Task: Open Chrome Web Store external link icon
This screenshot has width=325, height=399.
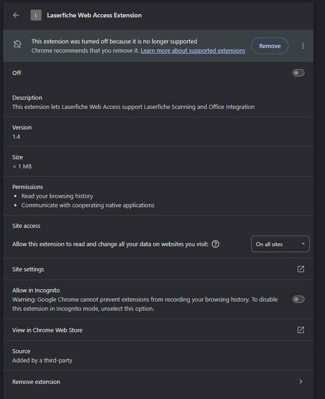Action: point(301,330)
